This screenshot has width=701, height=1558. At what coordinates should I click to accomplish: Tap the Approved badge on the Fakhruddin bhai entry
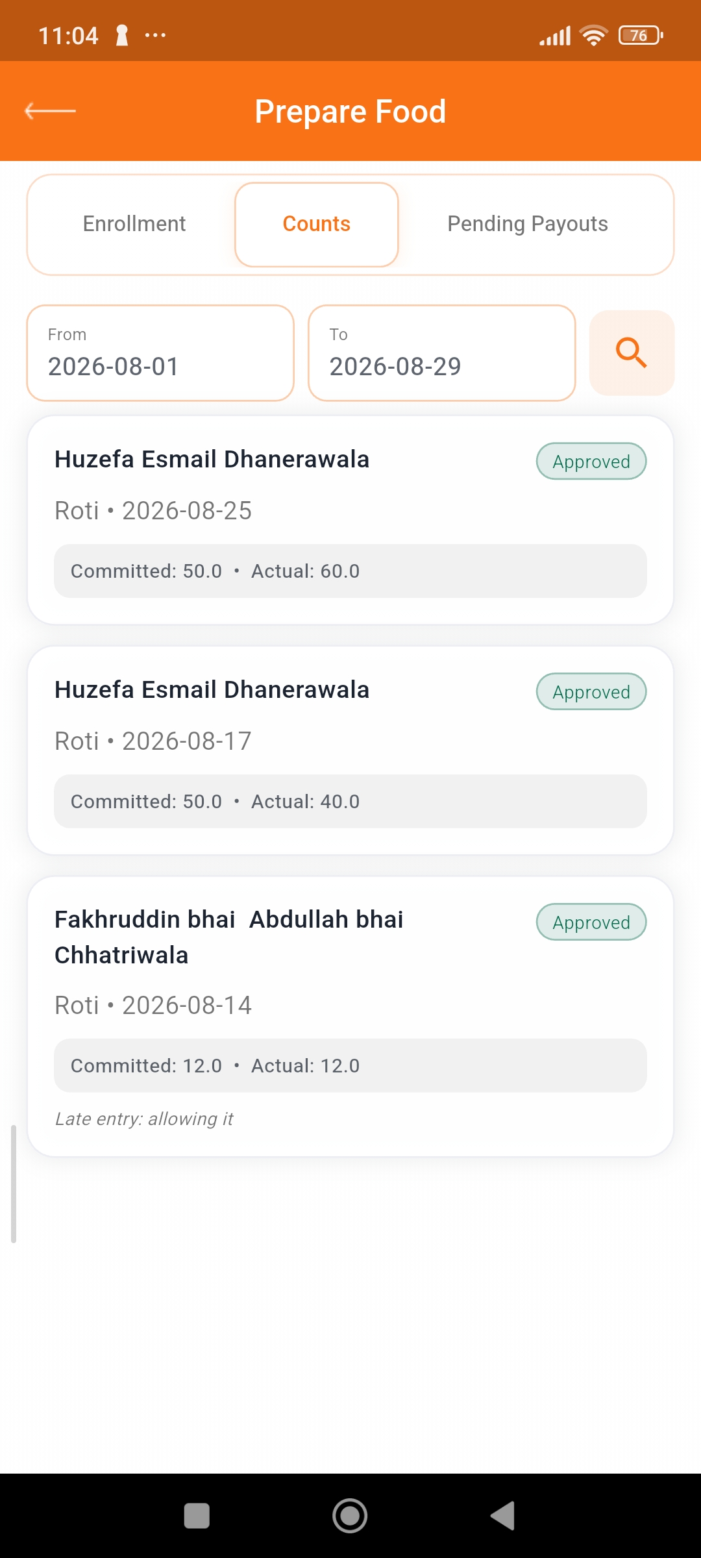(x=591, y=922)
